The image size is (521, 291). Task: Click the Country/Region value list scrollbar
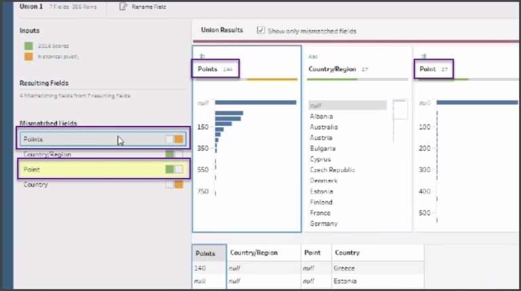click(x=400, y=109)
